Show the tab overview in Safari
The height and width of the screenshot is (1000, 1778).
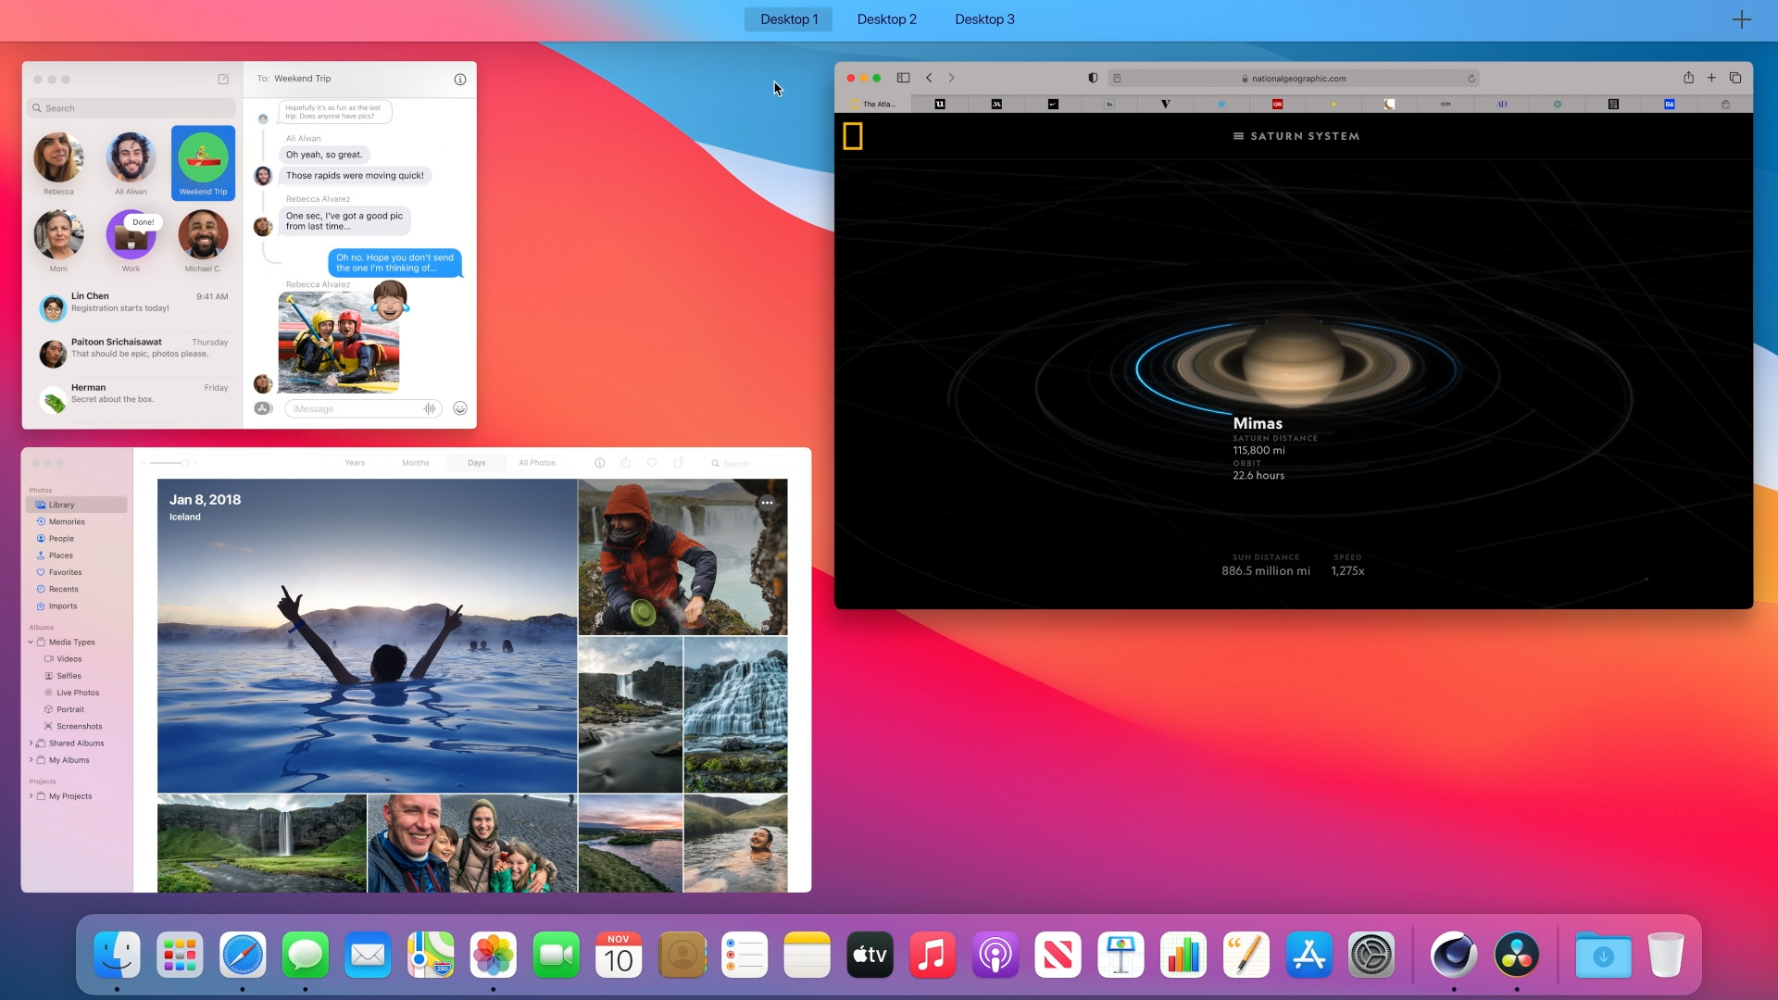[x=1736, y=78]
